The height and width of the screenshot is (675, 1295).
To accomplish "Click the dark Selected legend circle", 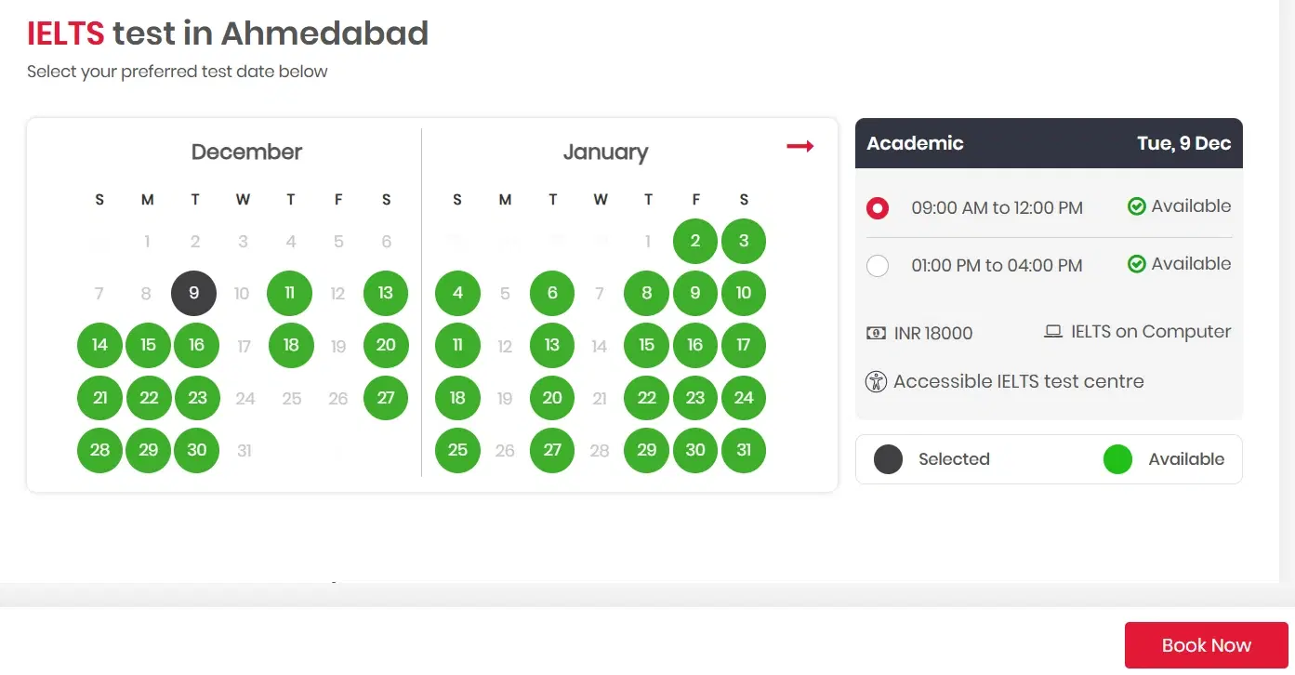I will (888, 459).
